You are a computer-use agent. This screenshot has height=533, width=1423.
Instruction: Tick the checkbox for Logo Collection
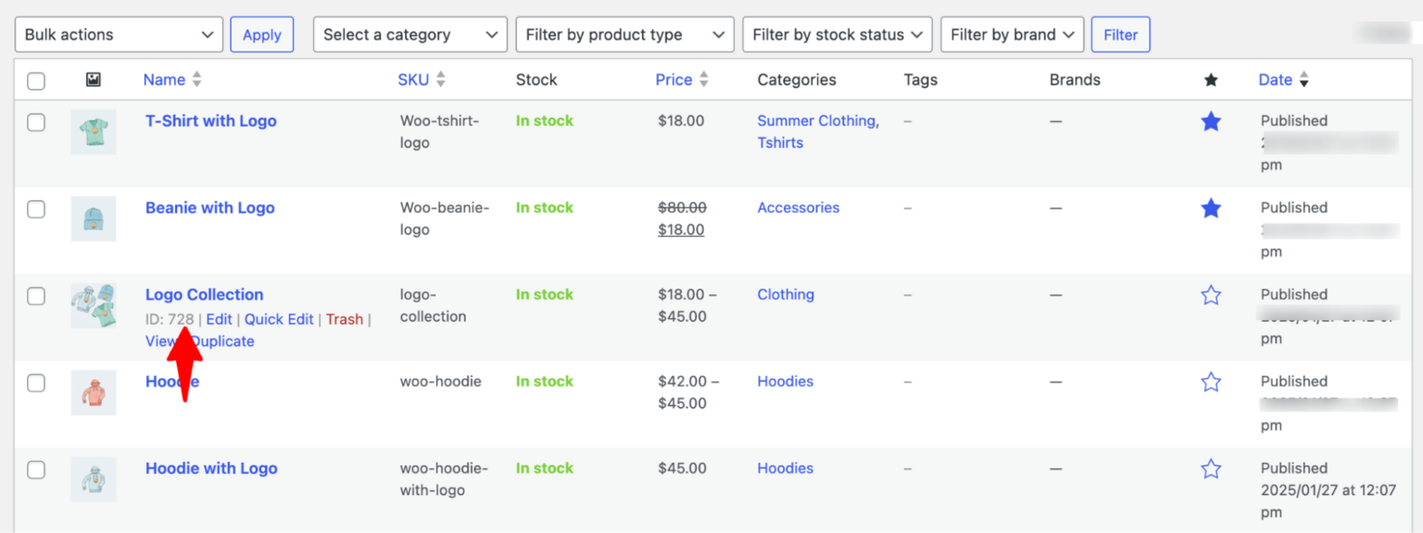pyautogui.click(x=35, y=296)
